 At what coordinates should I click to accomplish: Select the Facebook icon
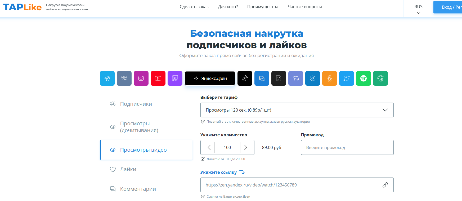click(313, 78)
